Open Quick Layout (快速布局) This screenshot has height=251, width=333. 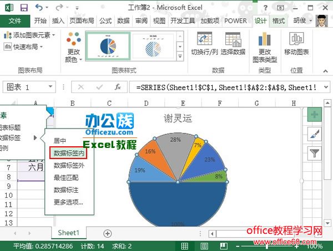point(23,47)
